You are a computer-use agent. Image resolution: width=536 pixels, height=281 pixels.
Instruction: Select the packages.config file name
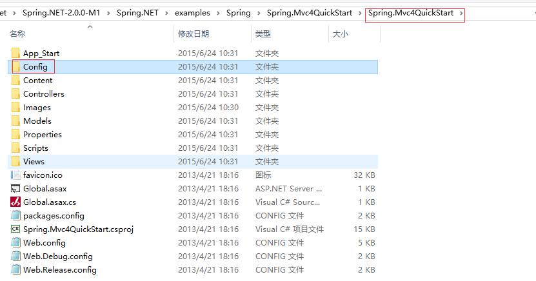click(x=54, y=216)
